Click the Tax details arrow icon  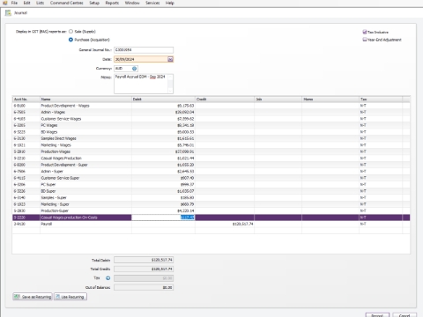[x=108, y=278]
